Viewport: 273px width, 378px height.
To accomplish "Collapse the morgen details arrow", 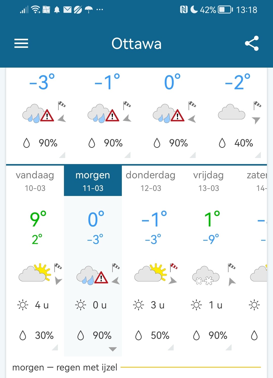I will [x=112, y=349].
